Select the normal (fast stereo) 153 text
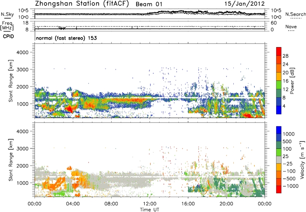 click(x=66, y=38)
